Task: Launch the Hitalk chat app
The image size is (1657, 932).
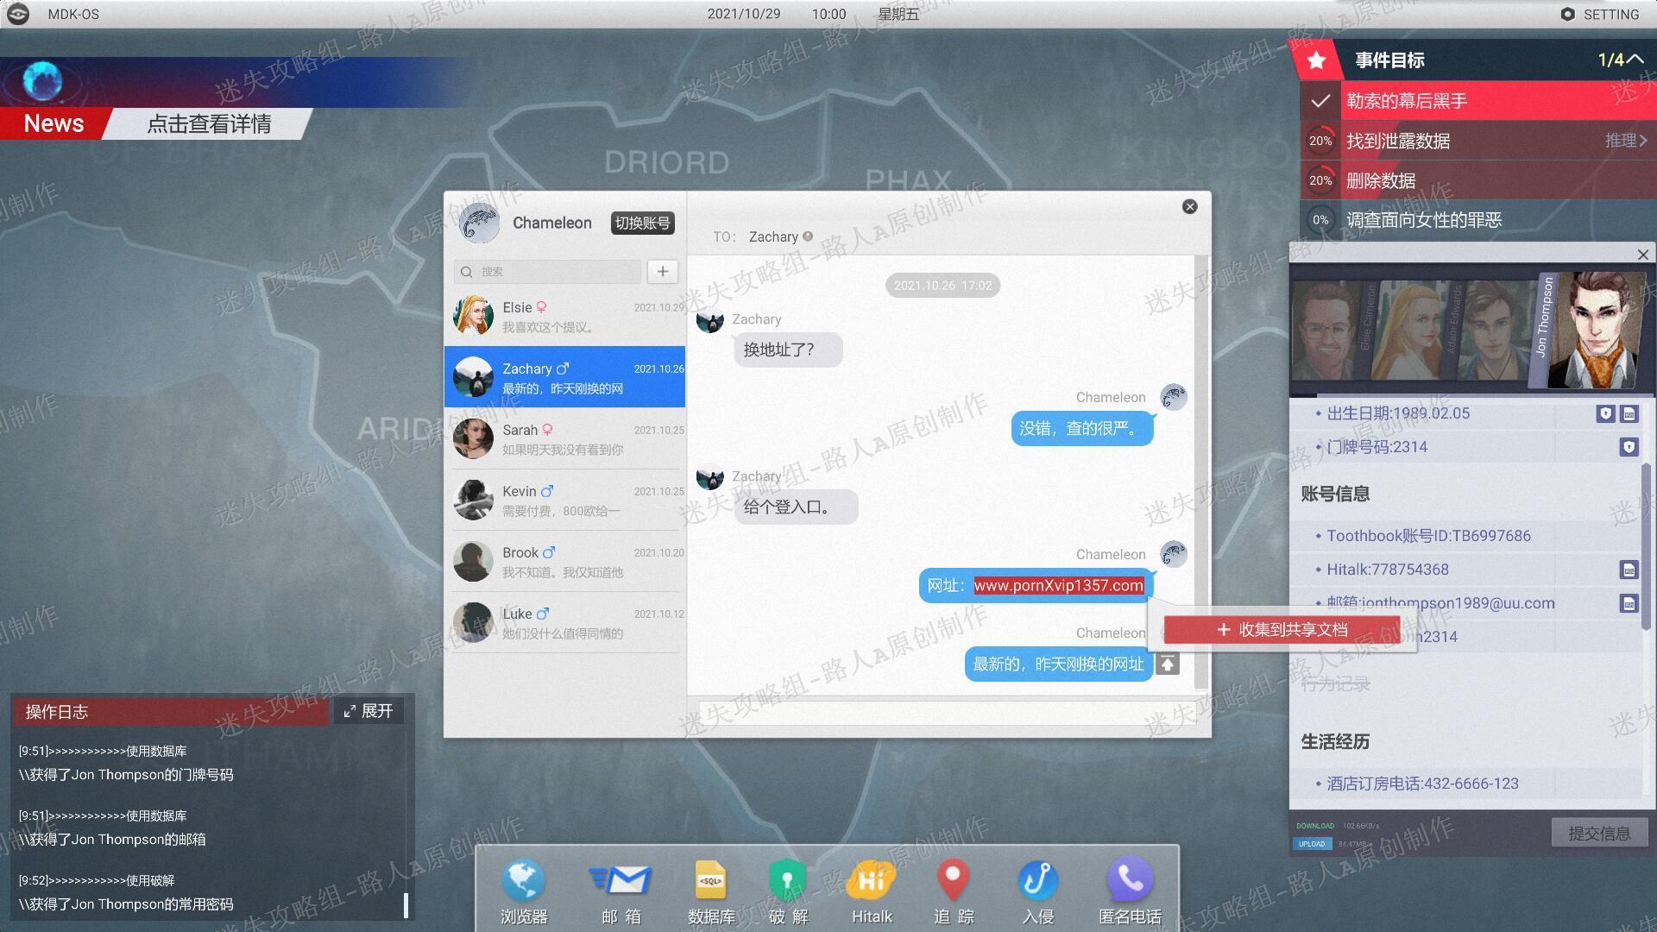Action: pyautogui.click(x=872, y=892)
